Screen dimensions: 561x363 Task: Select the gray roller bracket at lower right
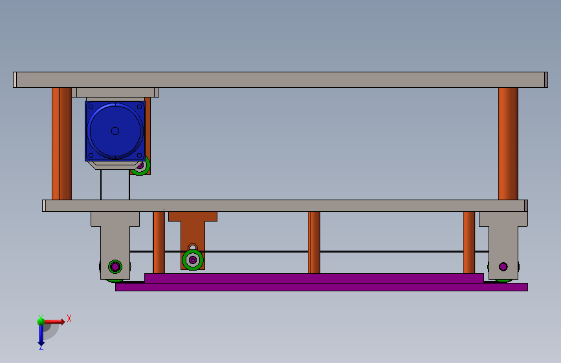pos(503,245)
